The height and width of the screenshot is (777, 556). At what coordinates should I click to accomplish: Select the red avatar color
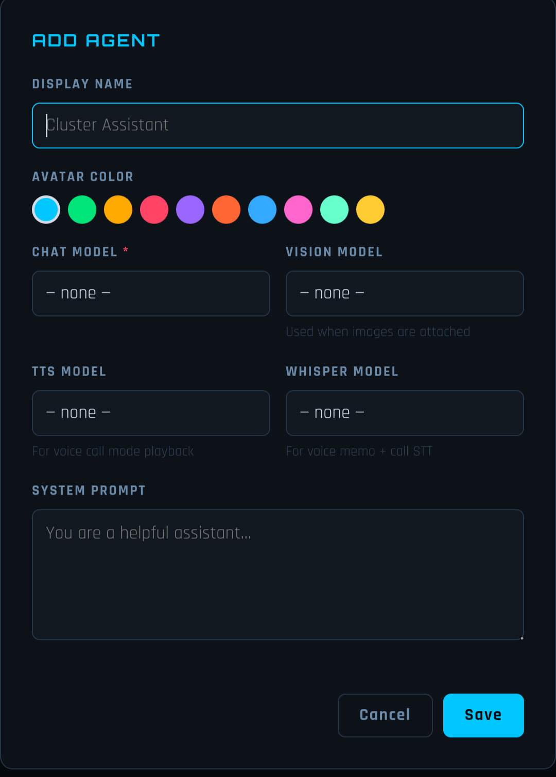click(154, 210)
